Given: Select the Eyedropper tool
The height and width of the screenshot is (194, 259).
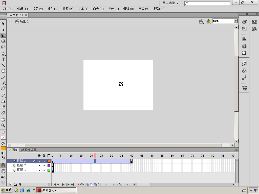Looking at the screenshot, I should (3, 107).
